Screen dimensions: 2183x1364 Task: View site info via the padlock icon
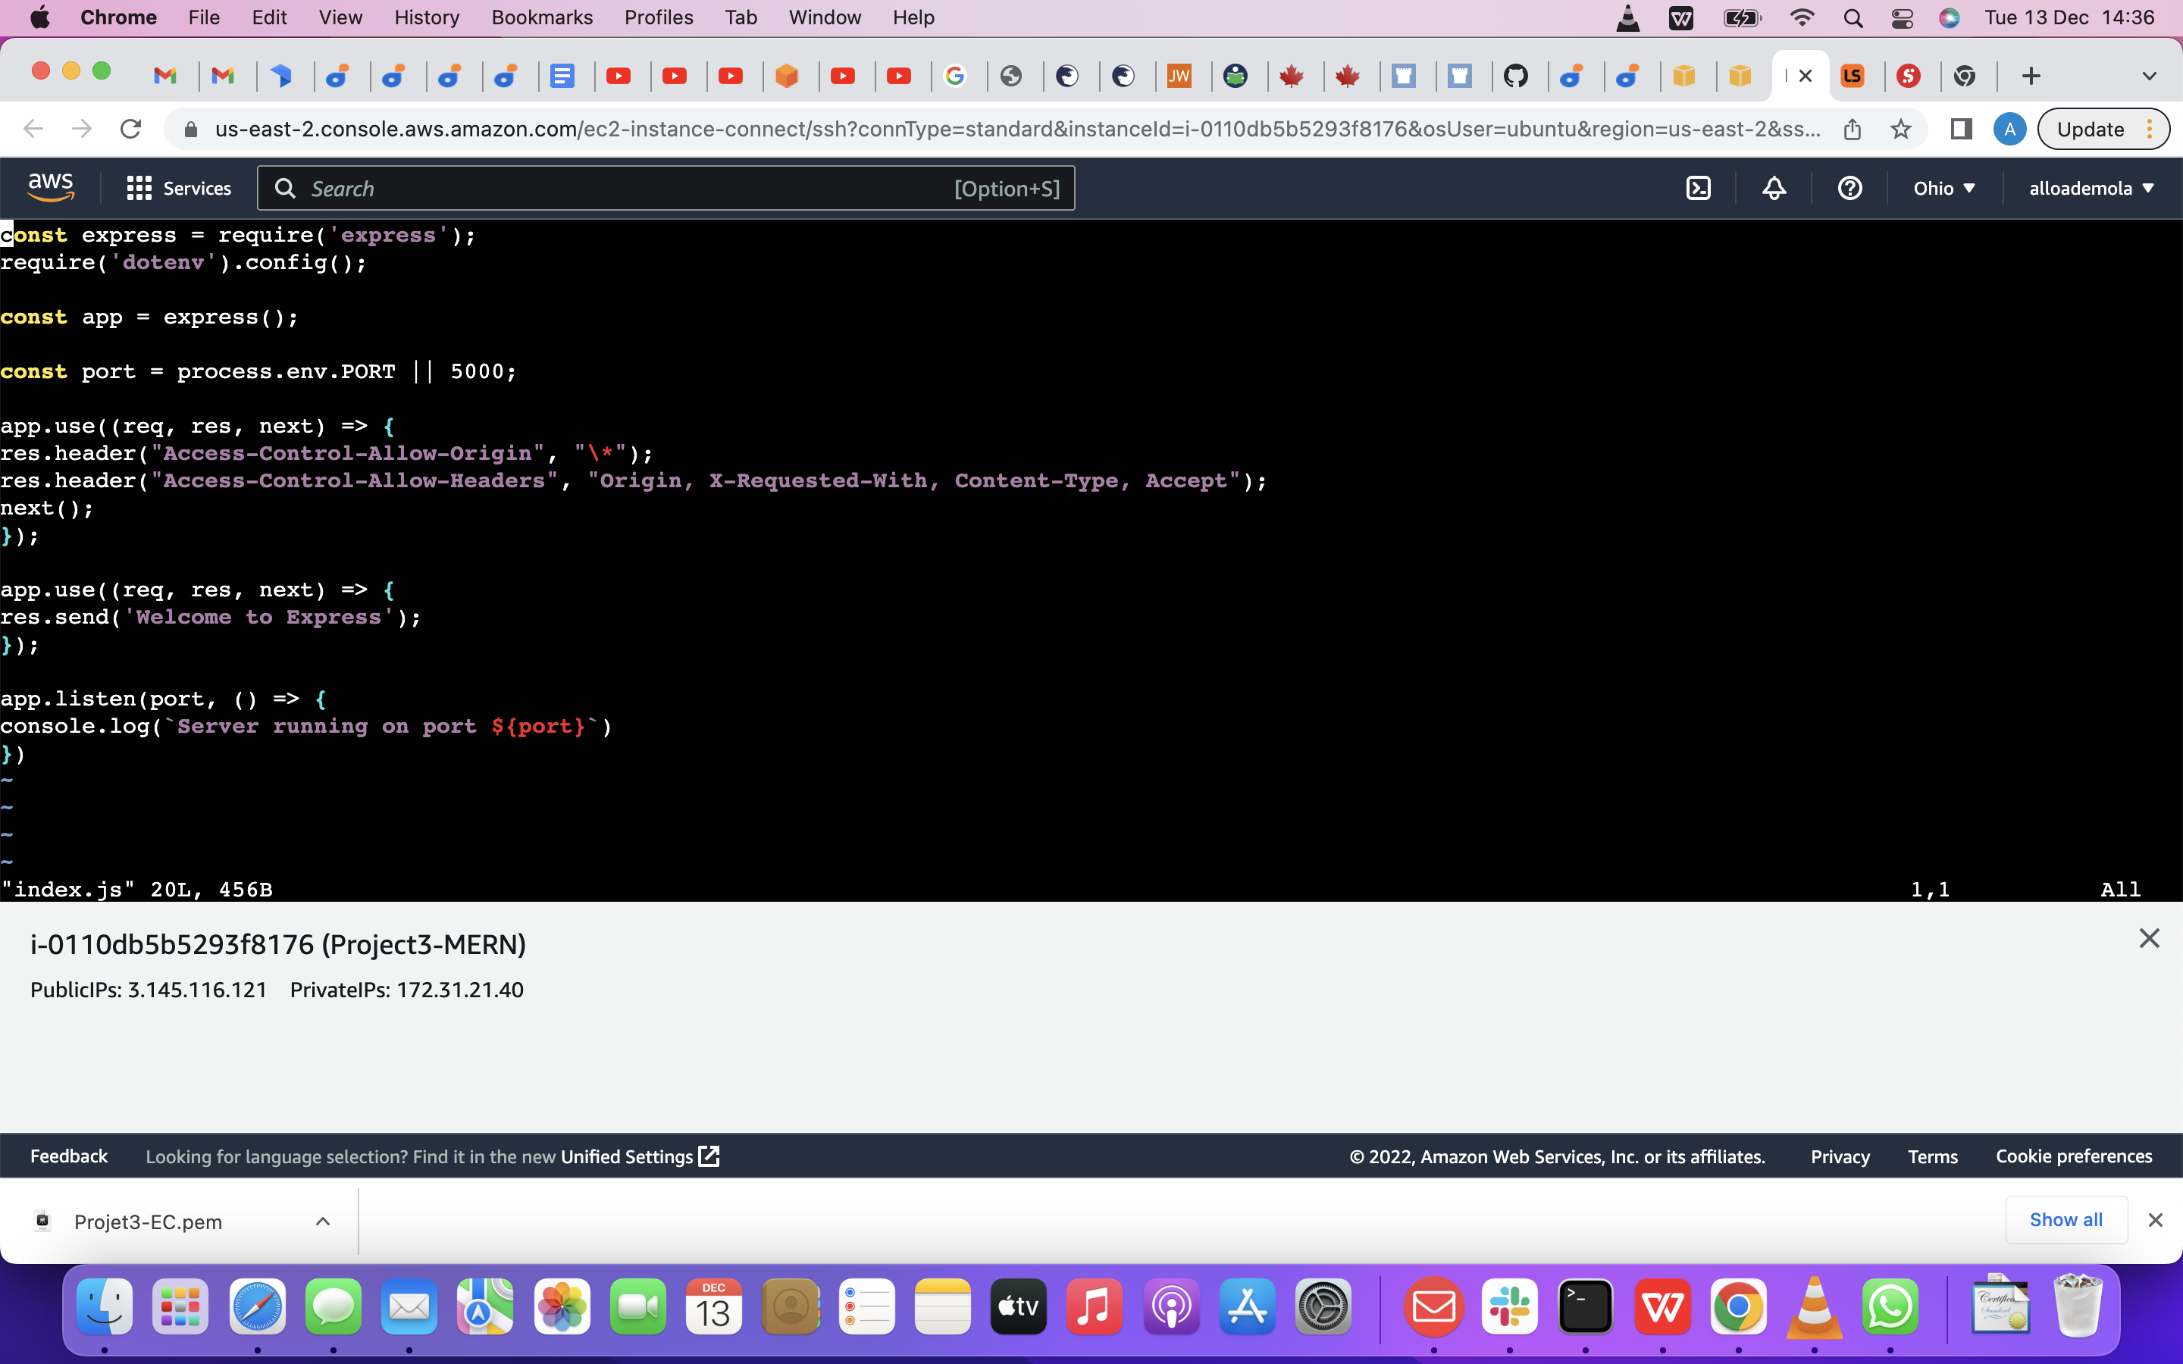tap(190, 128)
